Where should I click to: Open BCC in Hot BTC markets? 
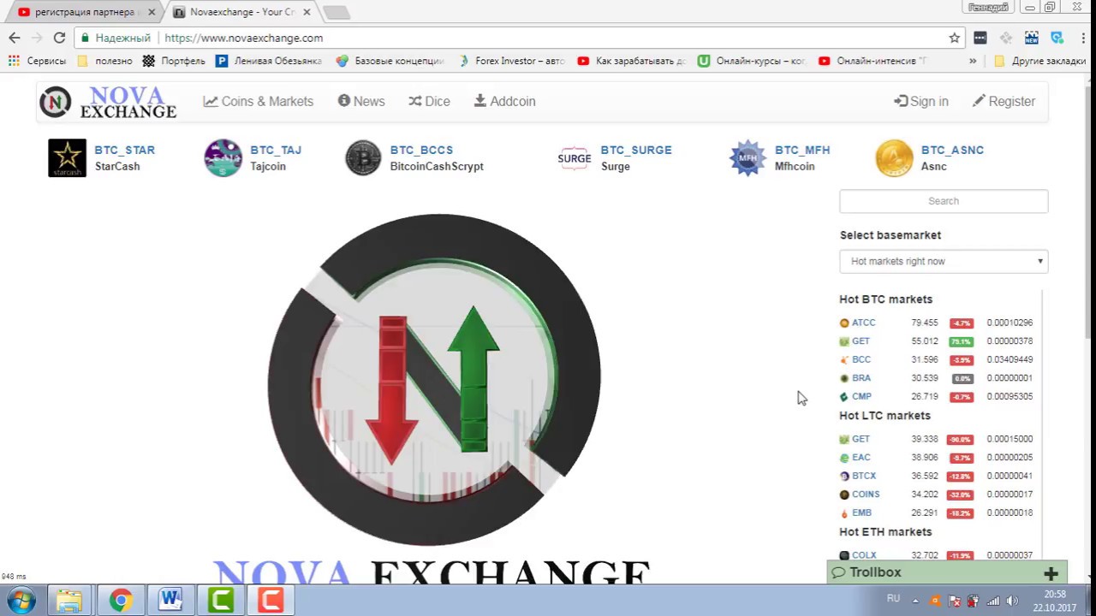tap(861, 359)
